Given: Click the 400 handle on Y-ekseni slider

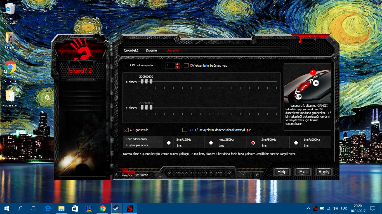Looking at the screenshot, I should [x=151, y=108].
